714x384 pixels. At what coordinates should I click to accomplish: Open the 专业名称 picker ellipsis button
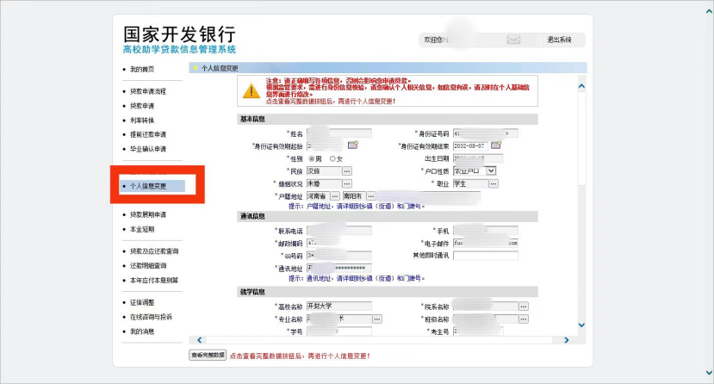(377, 319)
